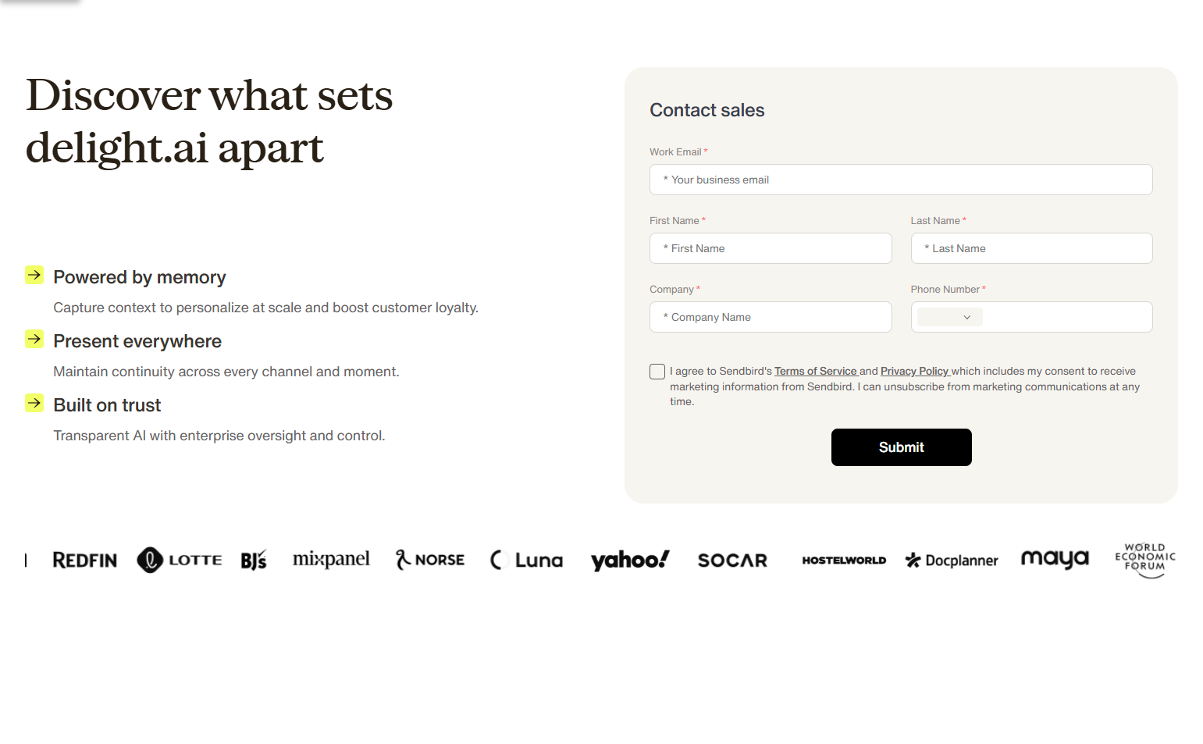Click the Redfin logo
This screenshot has width=1203, height=744.
point(84,561)
